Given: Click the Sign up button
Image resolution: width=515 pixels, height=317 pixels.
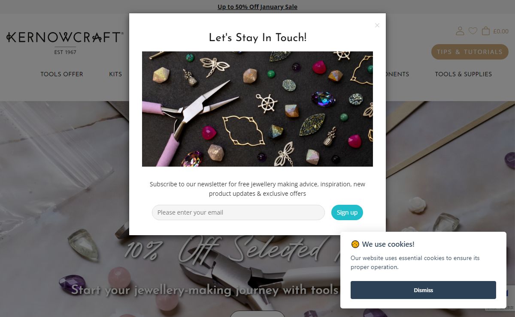Looking at the screenshot, I should pyautogui.click(x=347, y=212).
